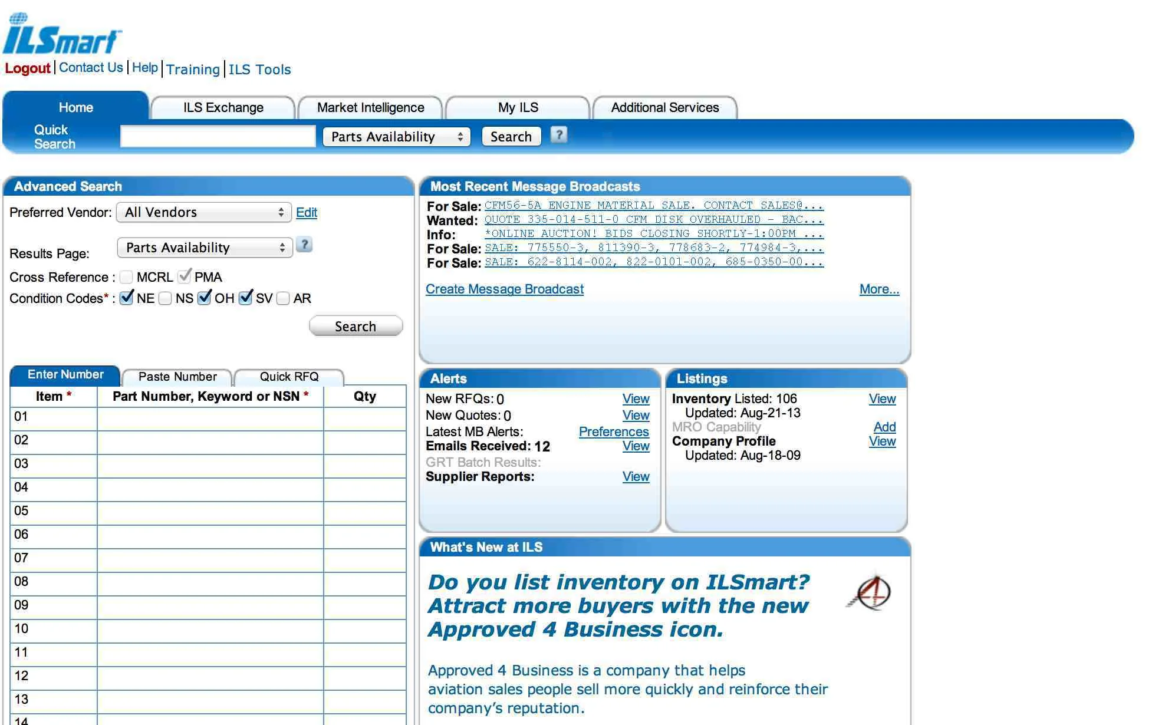1165x725 pixels.
Task: Click Part Number field for item 01
Action: [x=210, y=418]
